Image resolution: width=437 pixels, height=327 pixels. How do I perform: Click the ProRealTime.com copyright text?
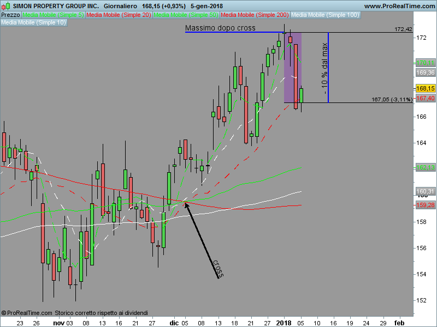[x=27, y=313]
